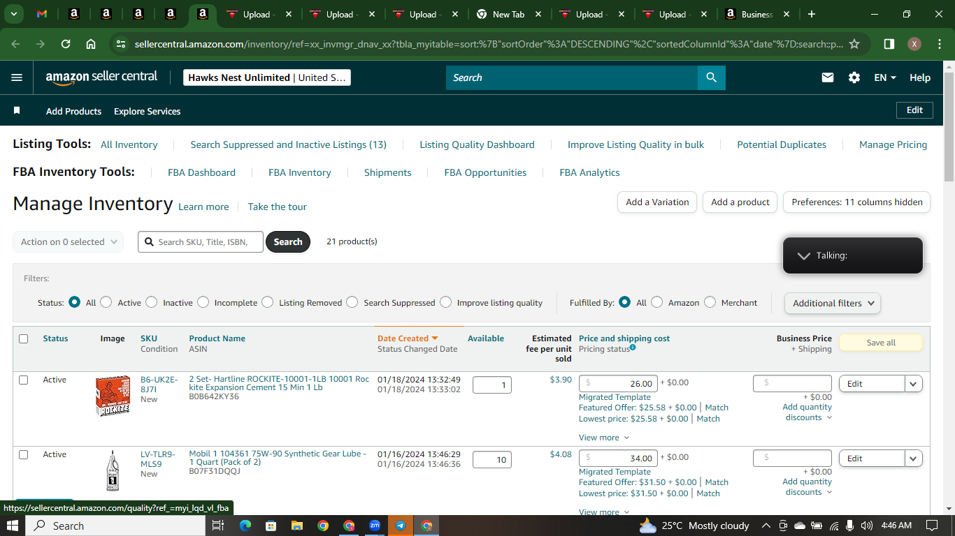
Task: Open the Windows Start menu
Action: coord(13,526)
